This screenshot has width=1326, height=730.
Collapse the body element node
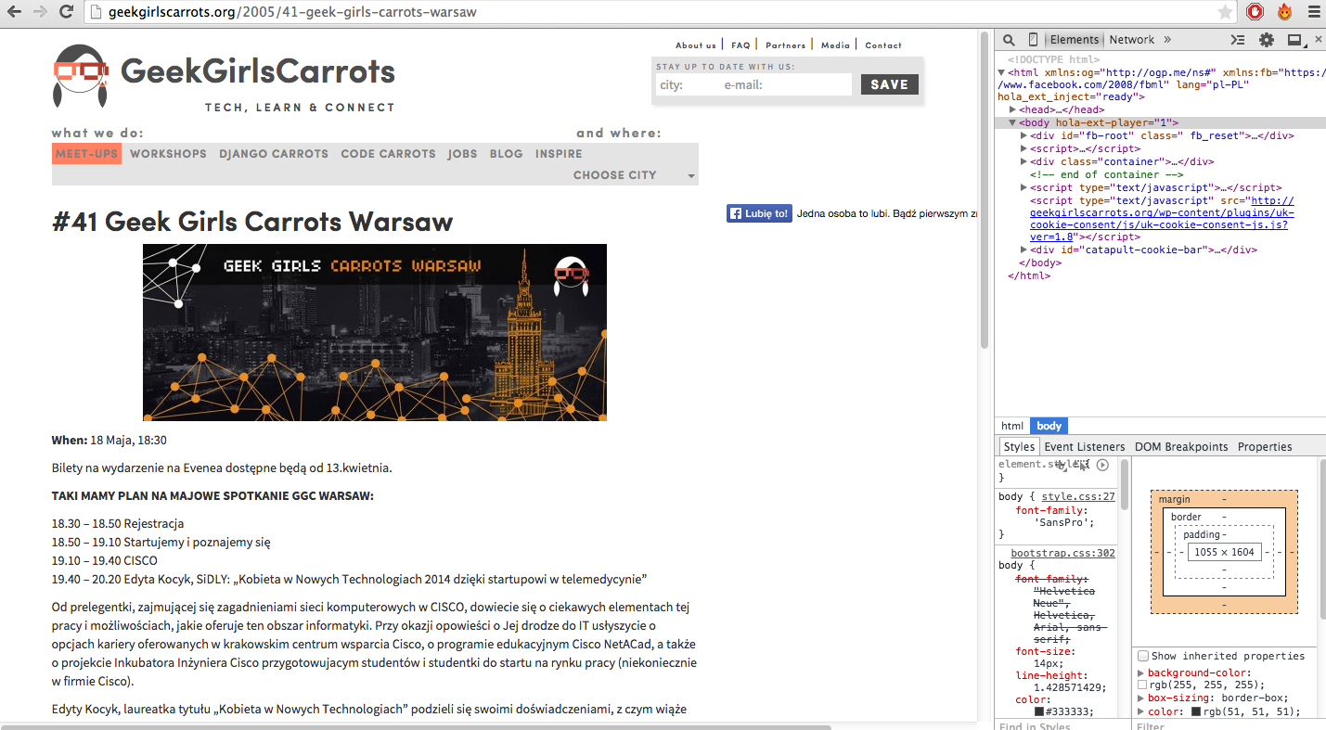(x=1013, y=122)
